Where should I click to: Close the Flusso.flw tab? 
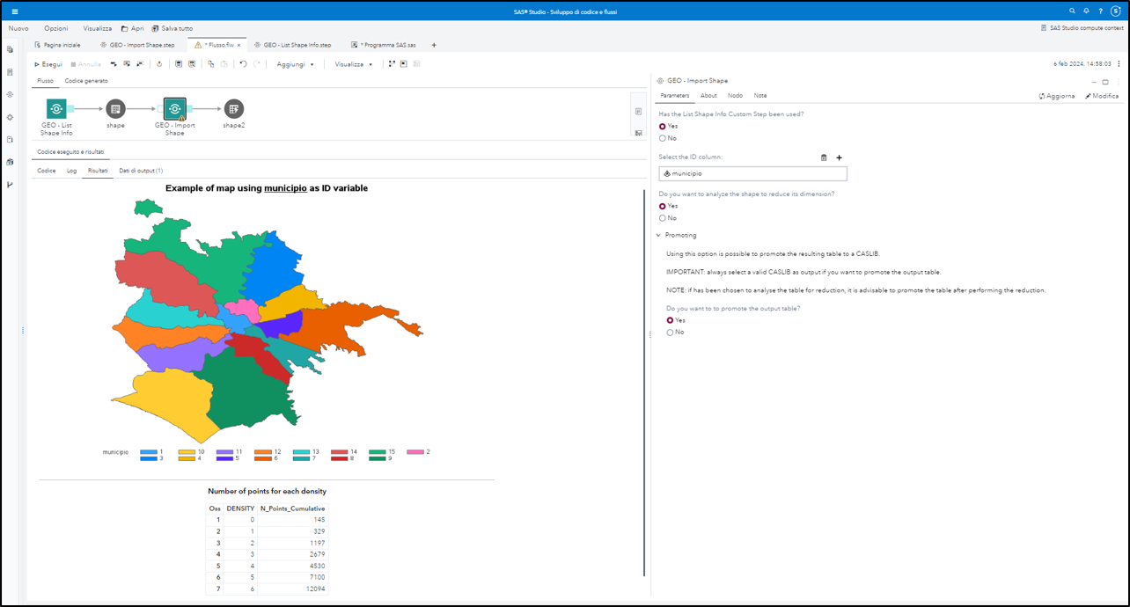(x=238, y=45)
